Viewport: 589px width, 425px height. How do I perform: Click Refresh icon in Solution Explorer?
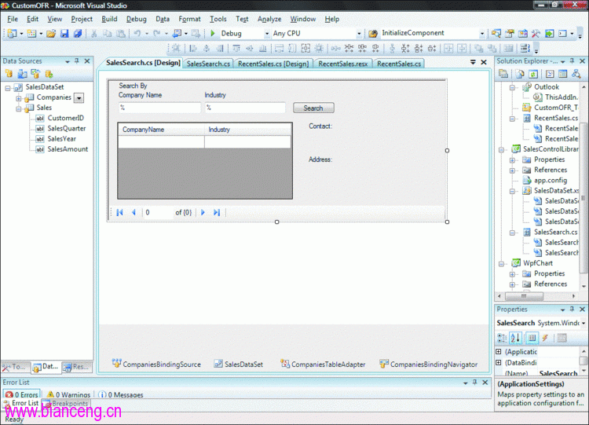[533, 74]
